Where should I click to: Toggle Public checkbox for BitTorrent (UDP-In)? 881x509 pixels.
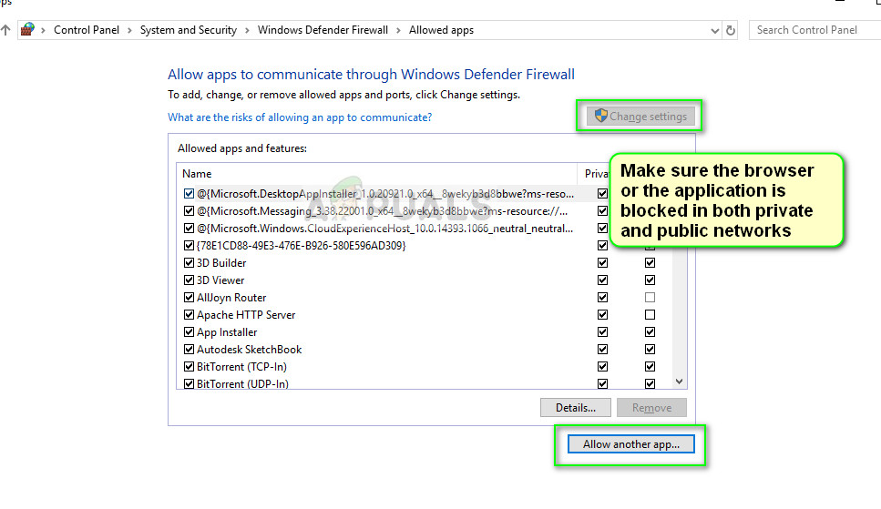coord(651,383)
